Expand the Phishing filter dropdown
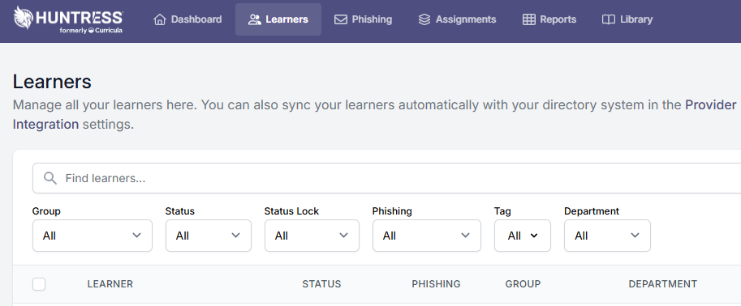 (x=427, y=236)
